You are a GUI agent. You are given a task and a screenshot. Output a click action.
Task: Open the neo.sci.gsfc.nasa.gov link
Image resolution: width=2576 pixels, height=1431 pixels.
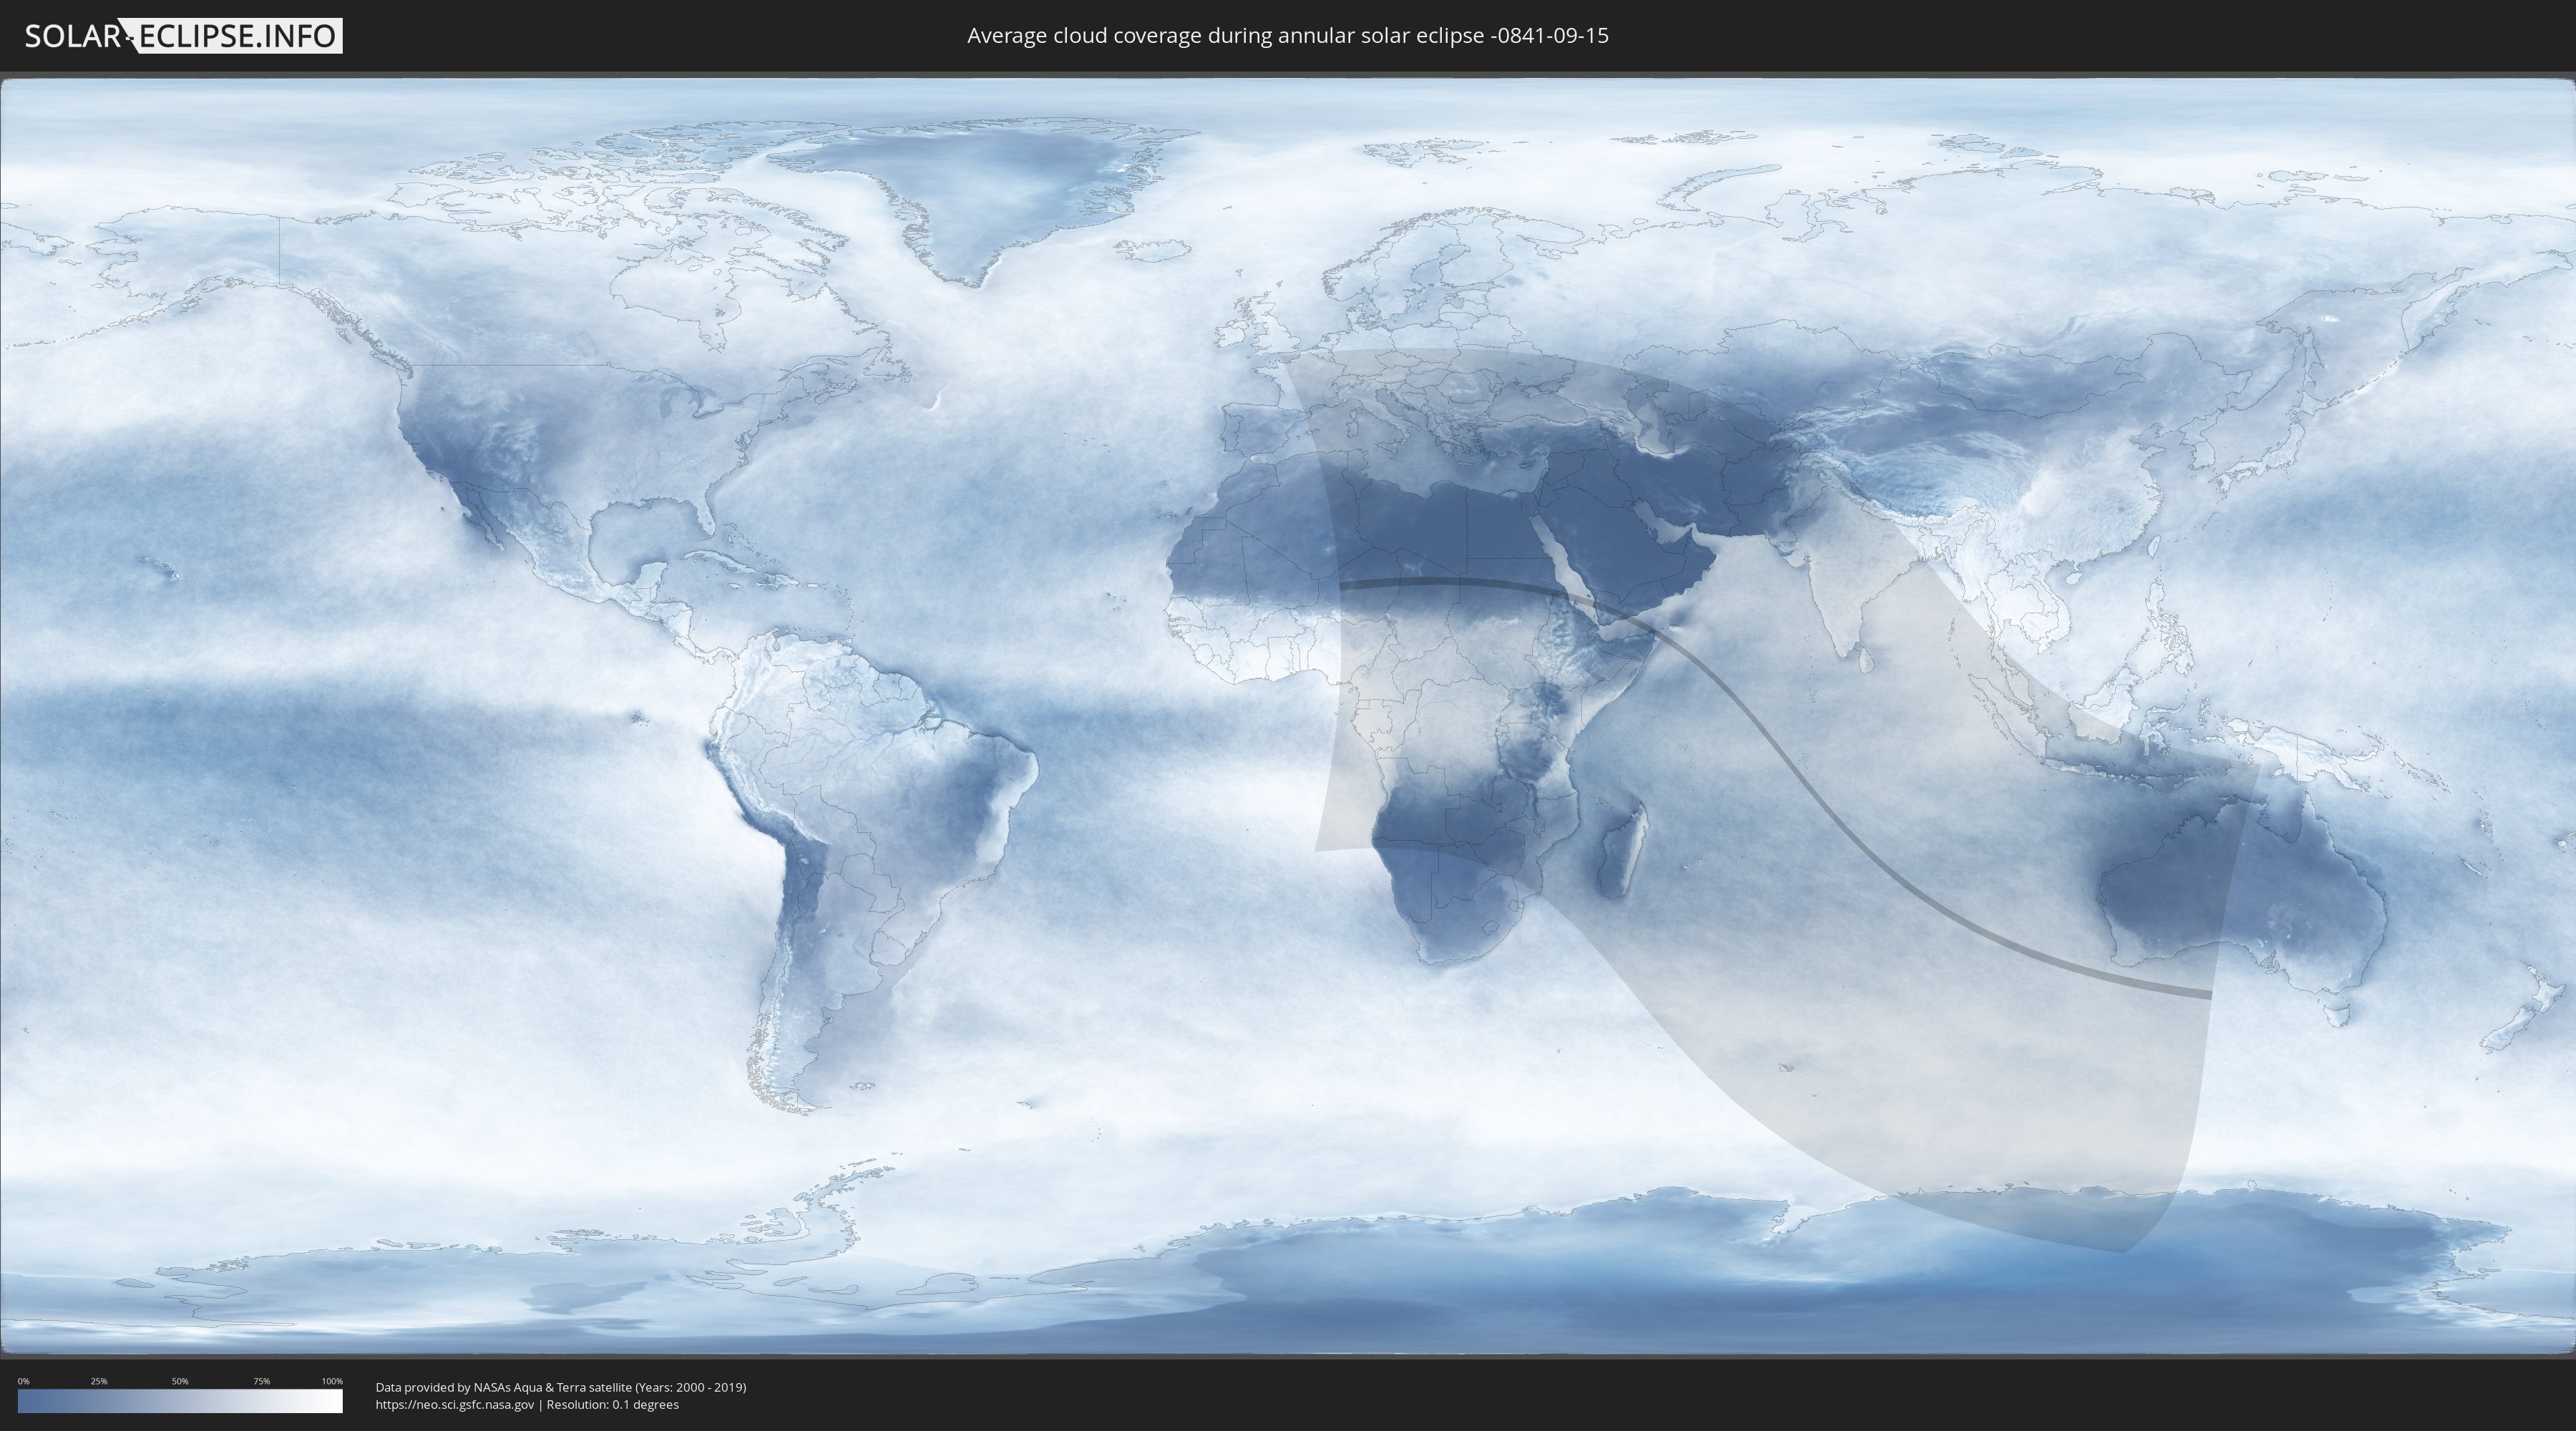pyautogui.click(x=455, y=1405)
